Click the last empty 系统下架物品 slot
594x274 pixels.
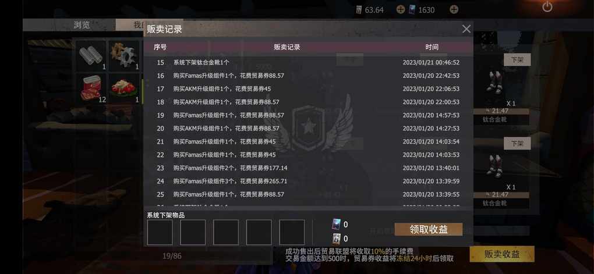tap(292, 232)
